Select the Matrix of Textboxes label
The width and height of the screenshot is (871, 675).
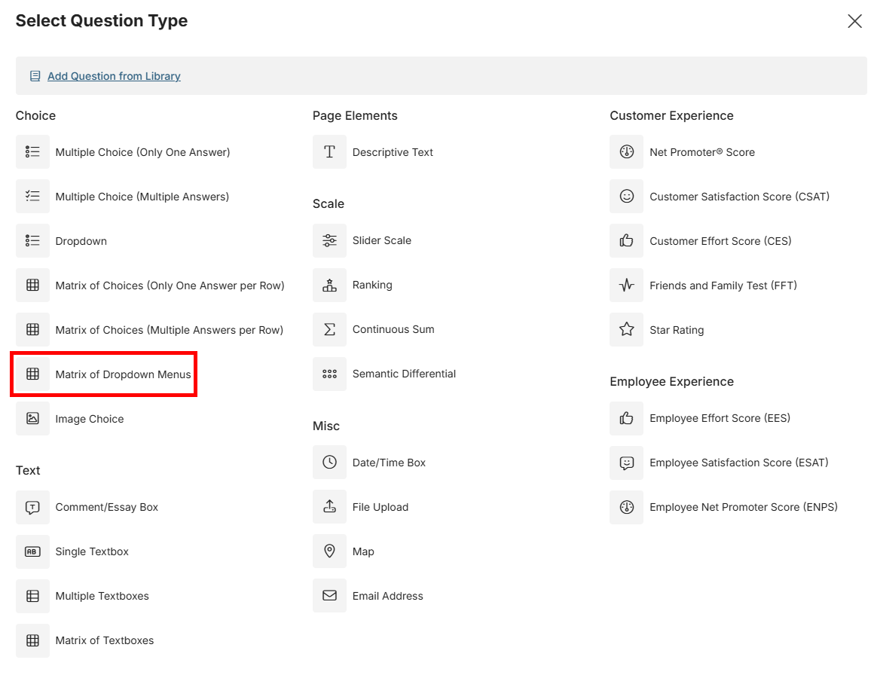105,640
